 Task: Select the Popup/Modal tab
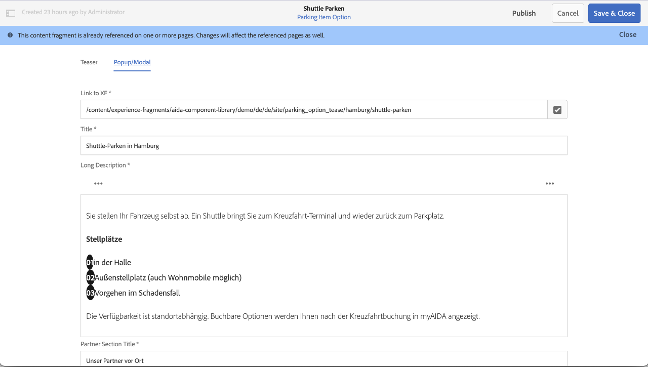pos(132,62)
